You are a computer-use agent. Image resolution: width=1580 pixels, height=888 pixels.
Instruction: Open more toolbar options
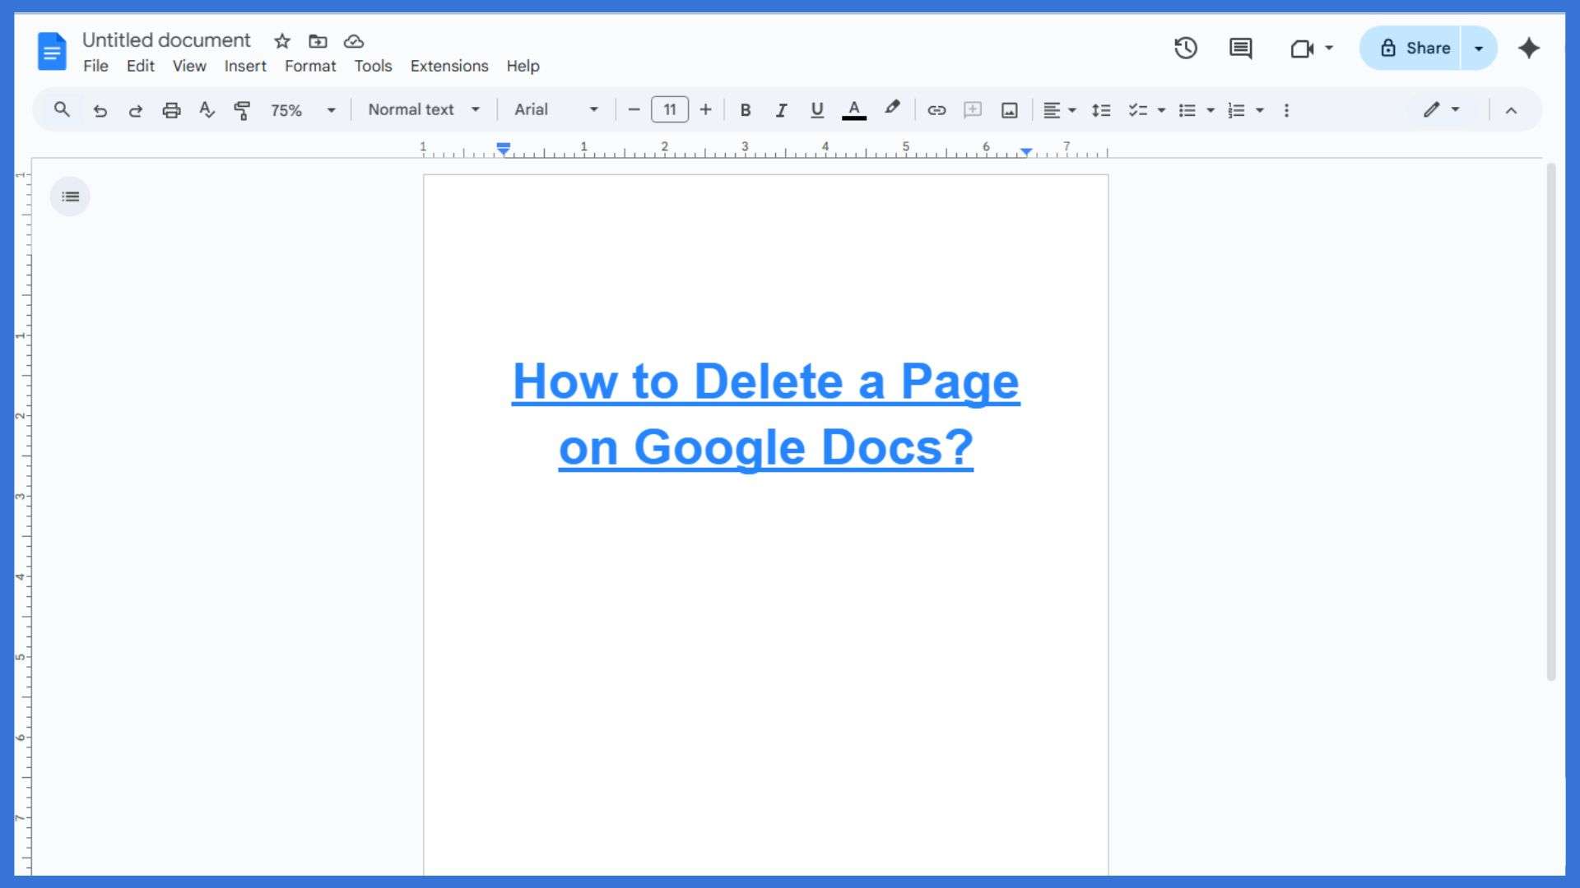1286,110
